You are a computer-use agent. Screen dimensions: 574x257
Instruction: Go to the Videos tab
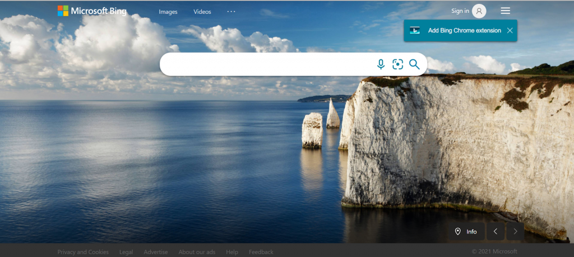point(202,12)
